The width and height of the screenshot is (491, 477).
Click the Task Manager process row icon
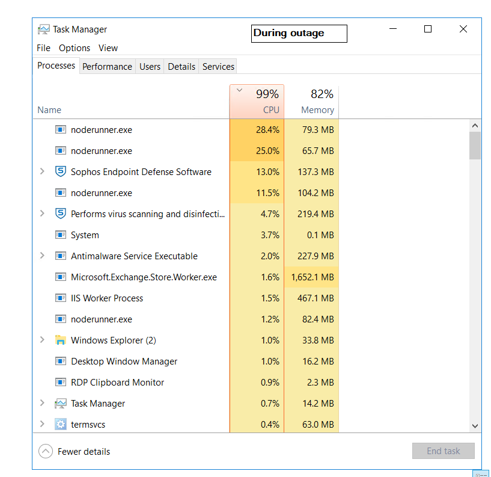tap(61, 404)
